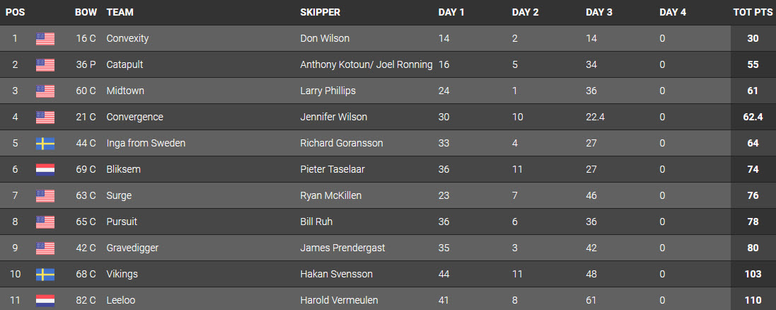The height and width of the screenshot is (310, 776).
Task: Click the US flag beside Gravedigger
Action: click(45, 248)
